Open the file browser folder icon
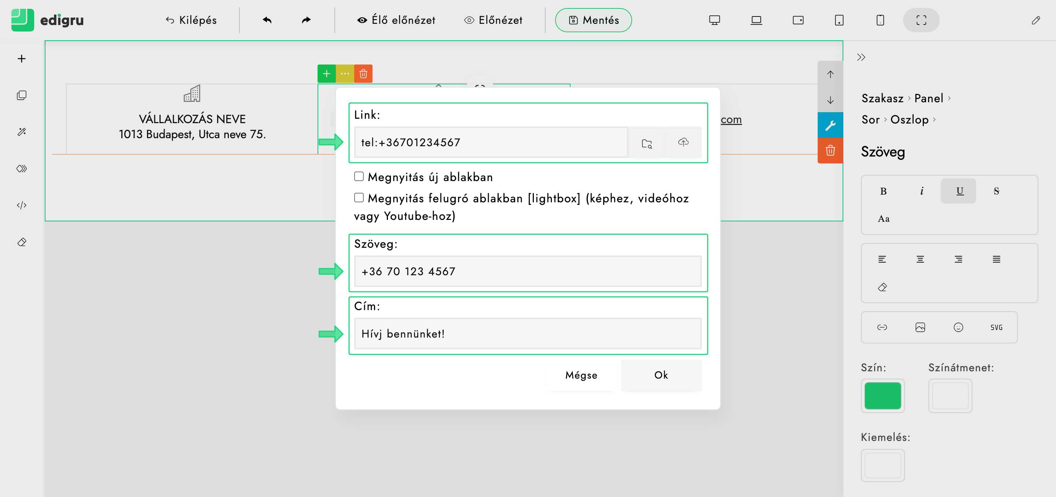Viewport: 1056px width, 497px height. pyautogui.click(x=646, y=143)
